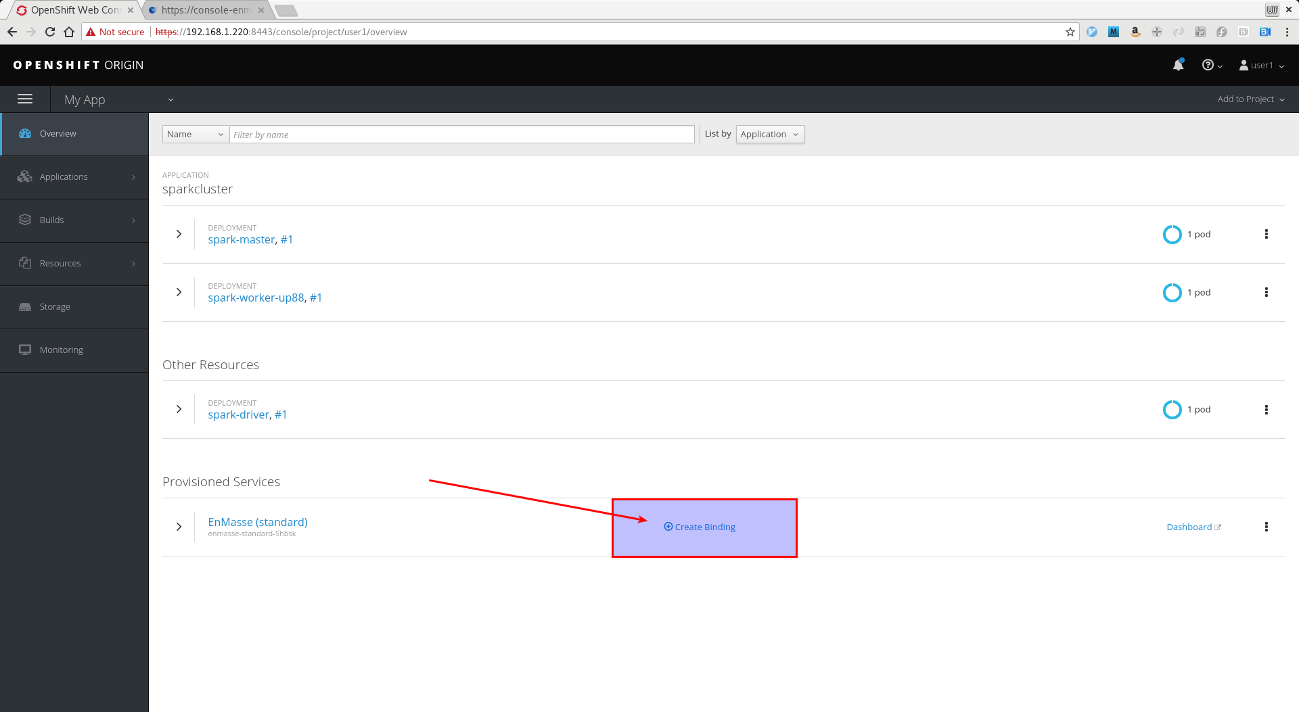The image size is (1299, 712).
Task: Expand the spark-master deployment row
Action: [179, 234]
